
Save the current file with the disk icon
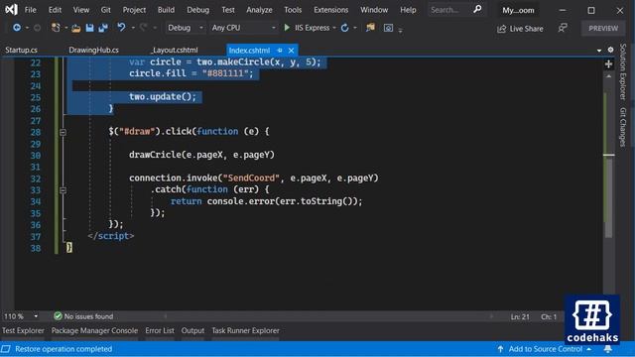point(89,28)
